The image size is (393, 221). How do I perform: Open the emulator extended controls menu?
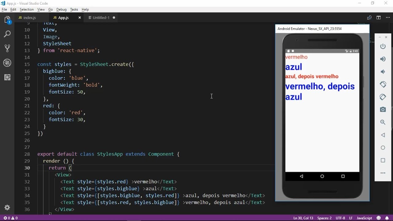383,173
